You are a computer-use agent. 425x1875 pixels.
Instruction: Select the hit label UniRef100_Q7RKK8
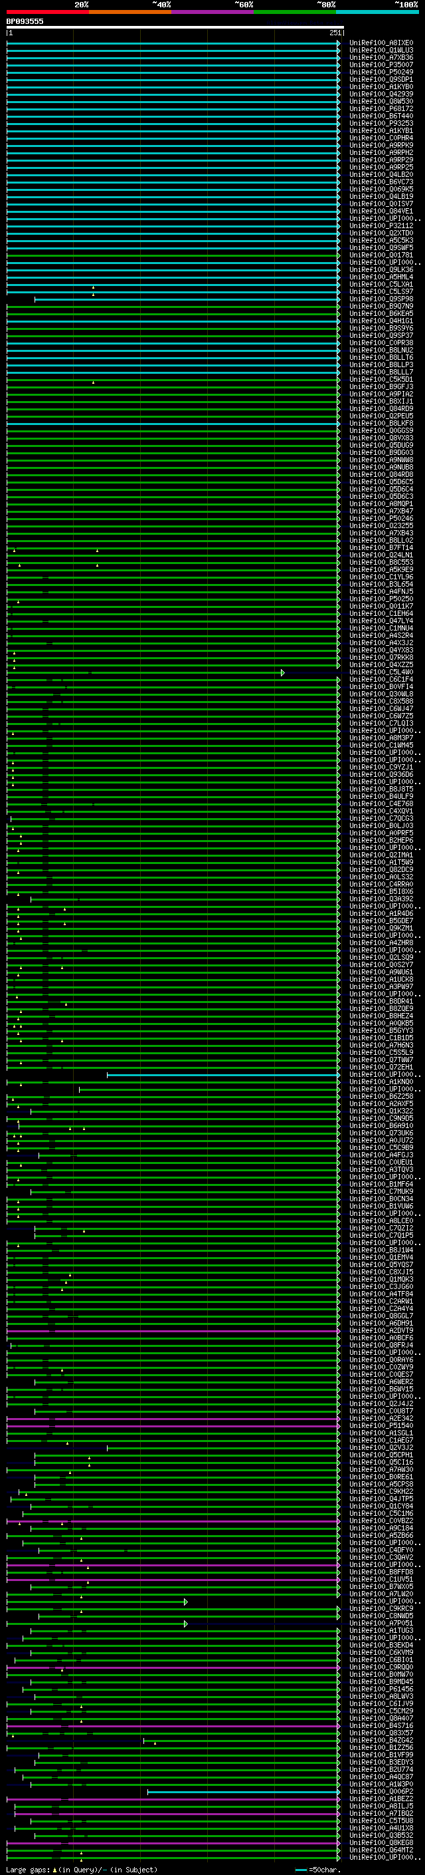[x=381, y=657]
